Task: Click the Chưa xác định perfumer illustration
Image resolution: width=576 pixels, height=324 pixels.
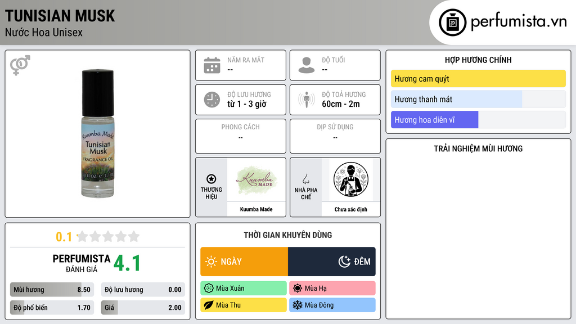Action: pos(351,179)
